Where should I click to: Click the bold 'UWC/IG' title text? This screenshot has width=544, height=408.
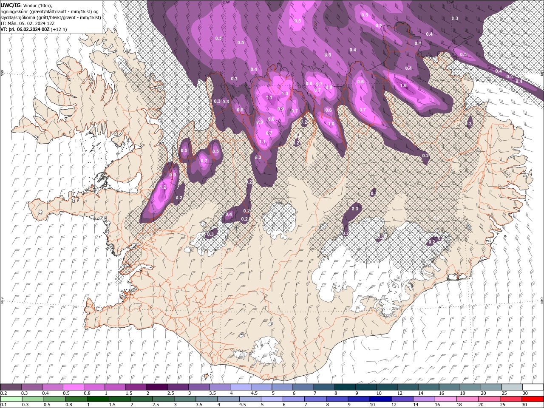tap(10, 5)
